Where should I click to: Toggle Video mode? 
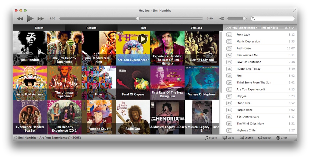pos(229,138)
